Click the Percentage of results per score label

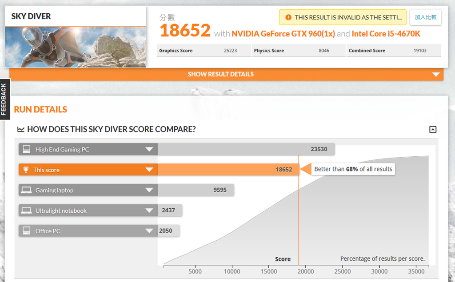(x=383, y=258)
